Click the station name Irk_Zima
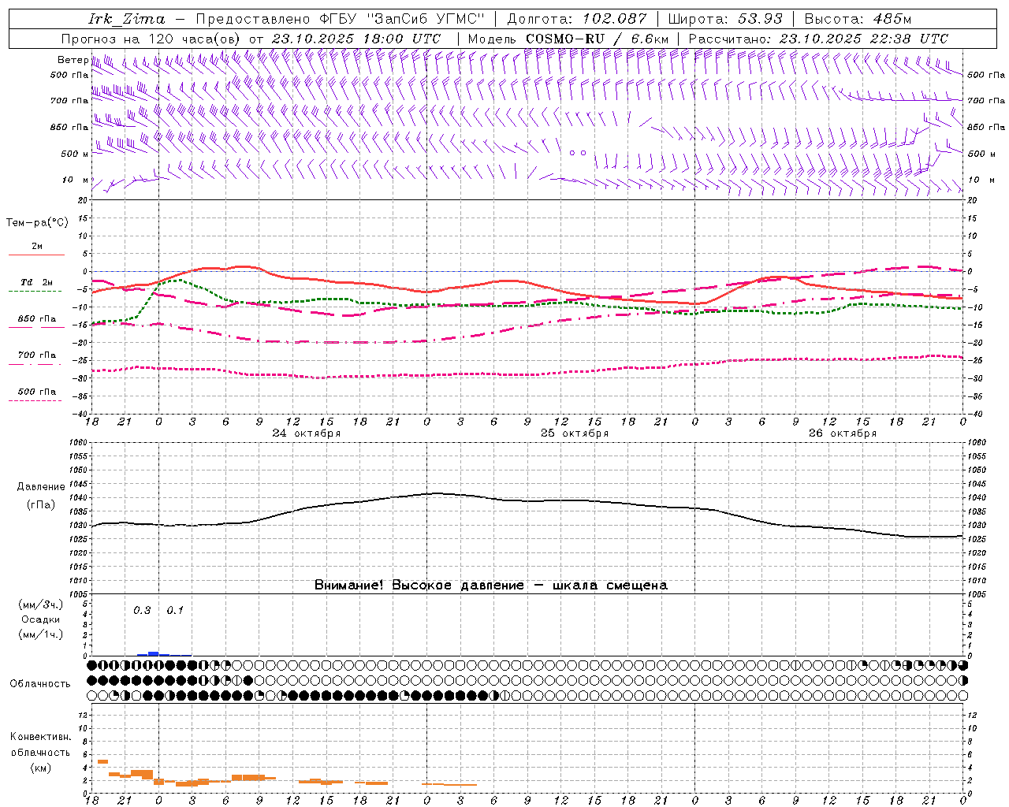The image size is (1009, 807). [x=126, y=19]
